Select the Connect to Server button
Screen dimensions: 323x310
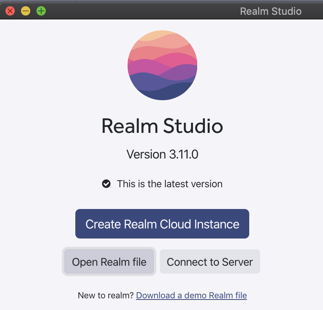(210, 261)
